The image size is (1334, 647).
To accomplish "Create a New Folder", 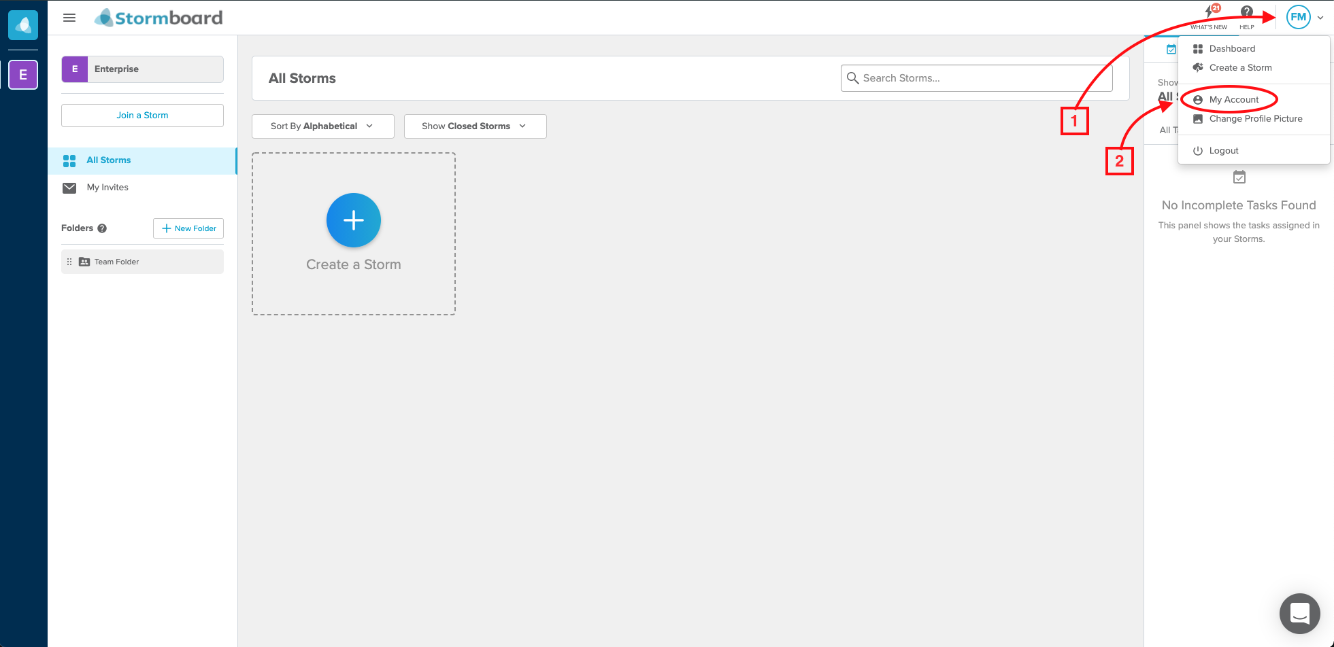I will pos(188,228).
